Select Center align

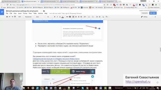[76, 17]
